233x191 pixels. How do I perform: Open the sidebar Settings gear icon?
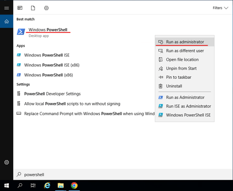click(6, 162)
